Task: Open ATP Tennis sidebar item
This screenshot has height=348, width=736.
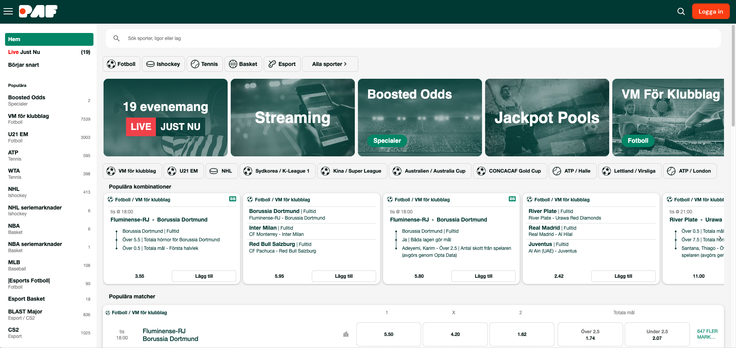Action: (49, 156)
